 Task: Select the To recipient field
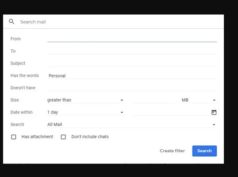click(x=132, y=51)
